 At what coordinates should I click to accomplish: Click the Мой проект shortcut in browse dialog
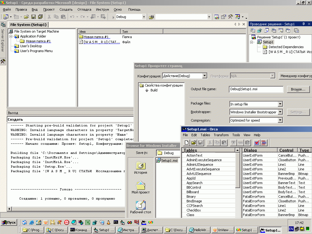(x=140, y=188)
